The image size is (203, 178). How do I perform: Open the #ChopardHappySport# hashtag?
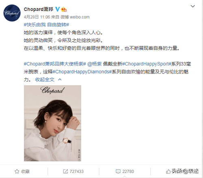tap(147, 64)
